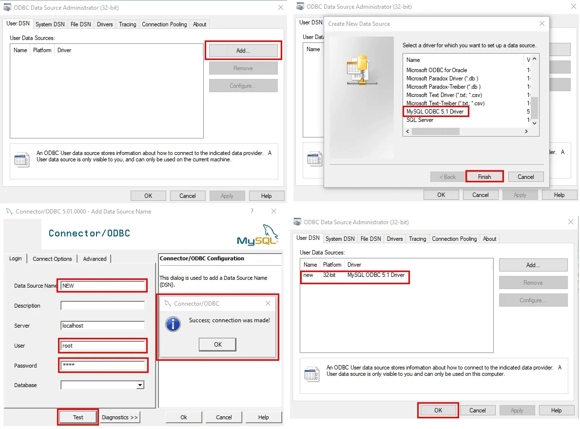The height and width of the screenshot is (429, 580).
Task: Select Microsoft ODBC for Oracle driver
Action: click(x=437, y=70)
